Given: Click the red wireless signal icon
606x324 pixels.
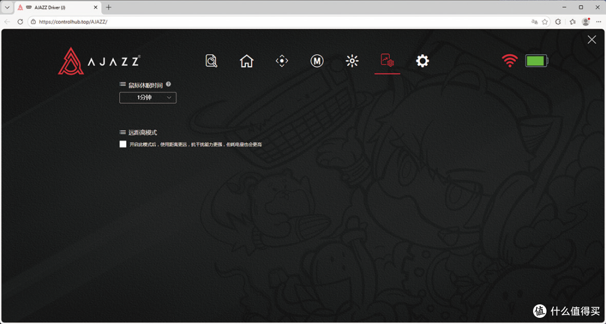Looking at the screenshot, I should [509, 61].
